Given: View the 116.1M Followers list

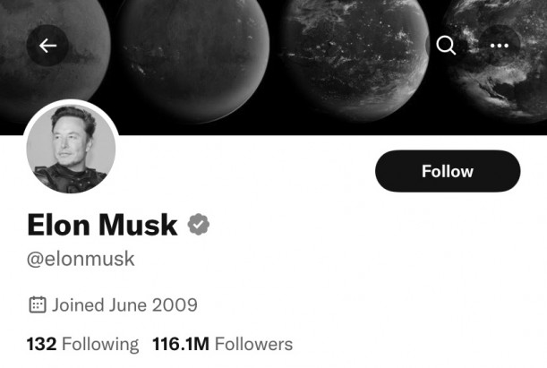Looking at the screenshot, I should point(223,344).
